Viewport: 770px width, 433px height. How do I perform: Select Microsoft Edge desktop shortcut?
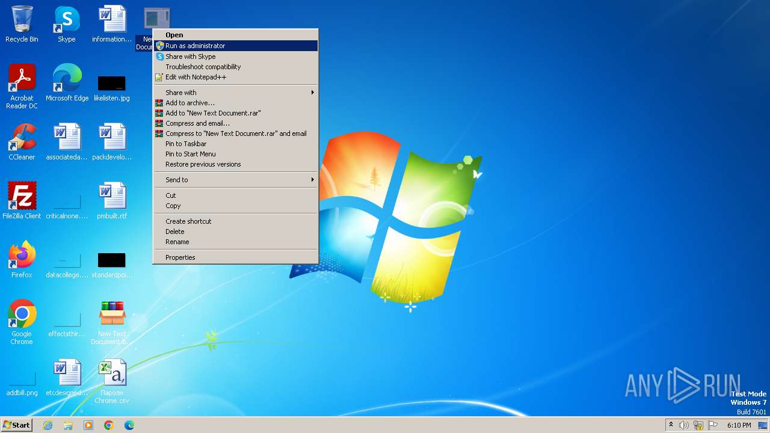tap(67, 83)
